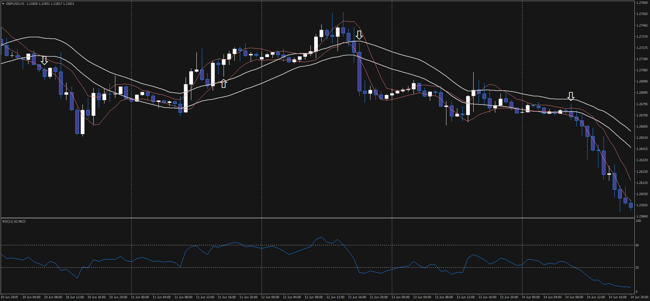
Task: Click the 1.26990 price scale label
Action: click(x=642, y=82)
